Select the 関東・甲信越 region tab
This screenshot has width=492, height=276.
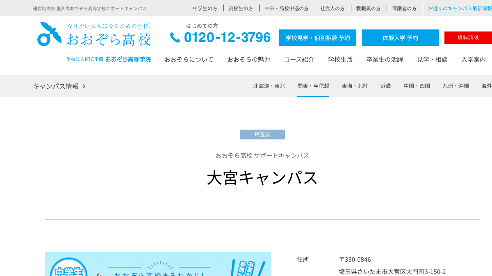313,86
